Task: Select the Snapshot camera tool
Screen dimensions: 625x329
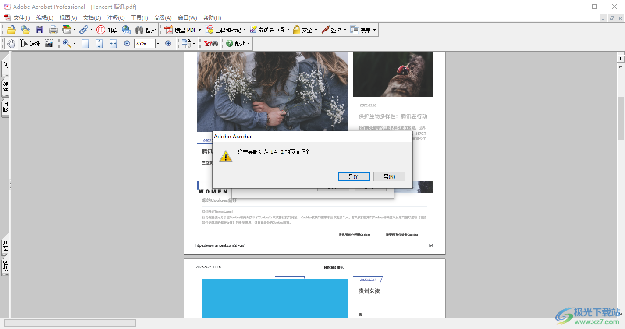Action: click(49, 43)
